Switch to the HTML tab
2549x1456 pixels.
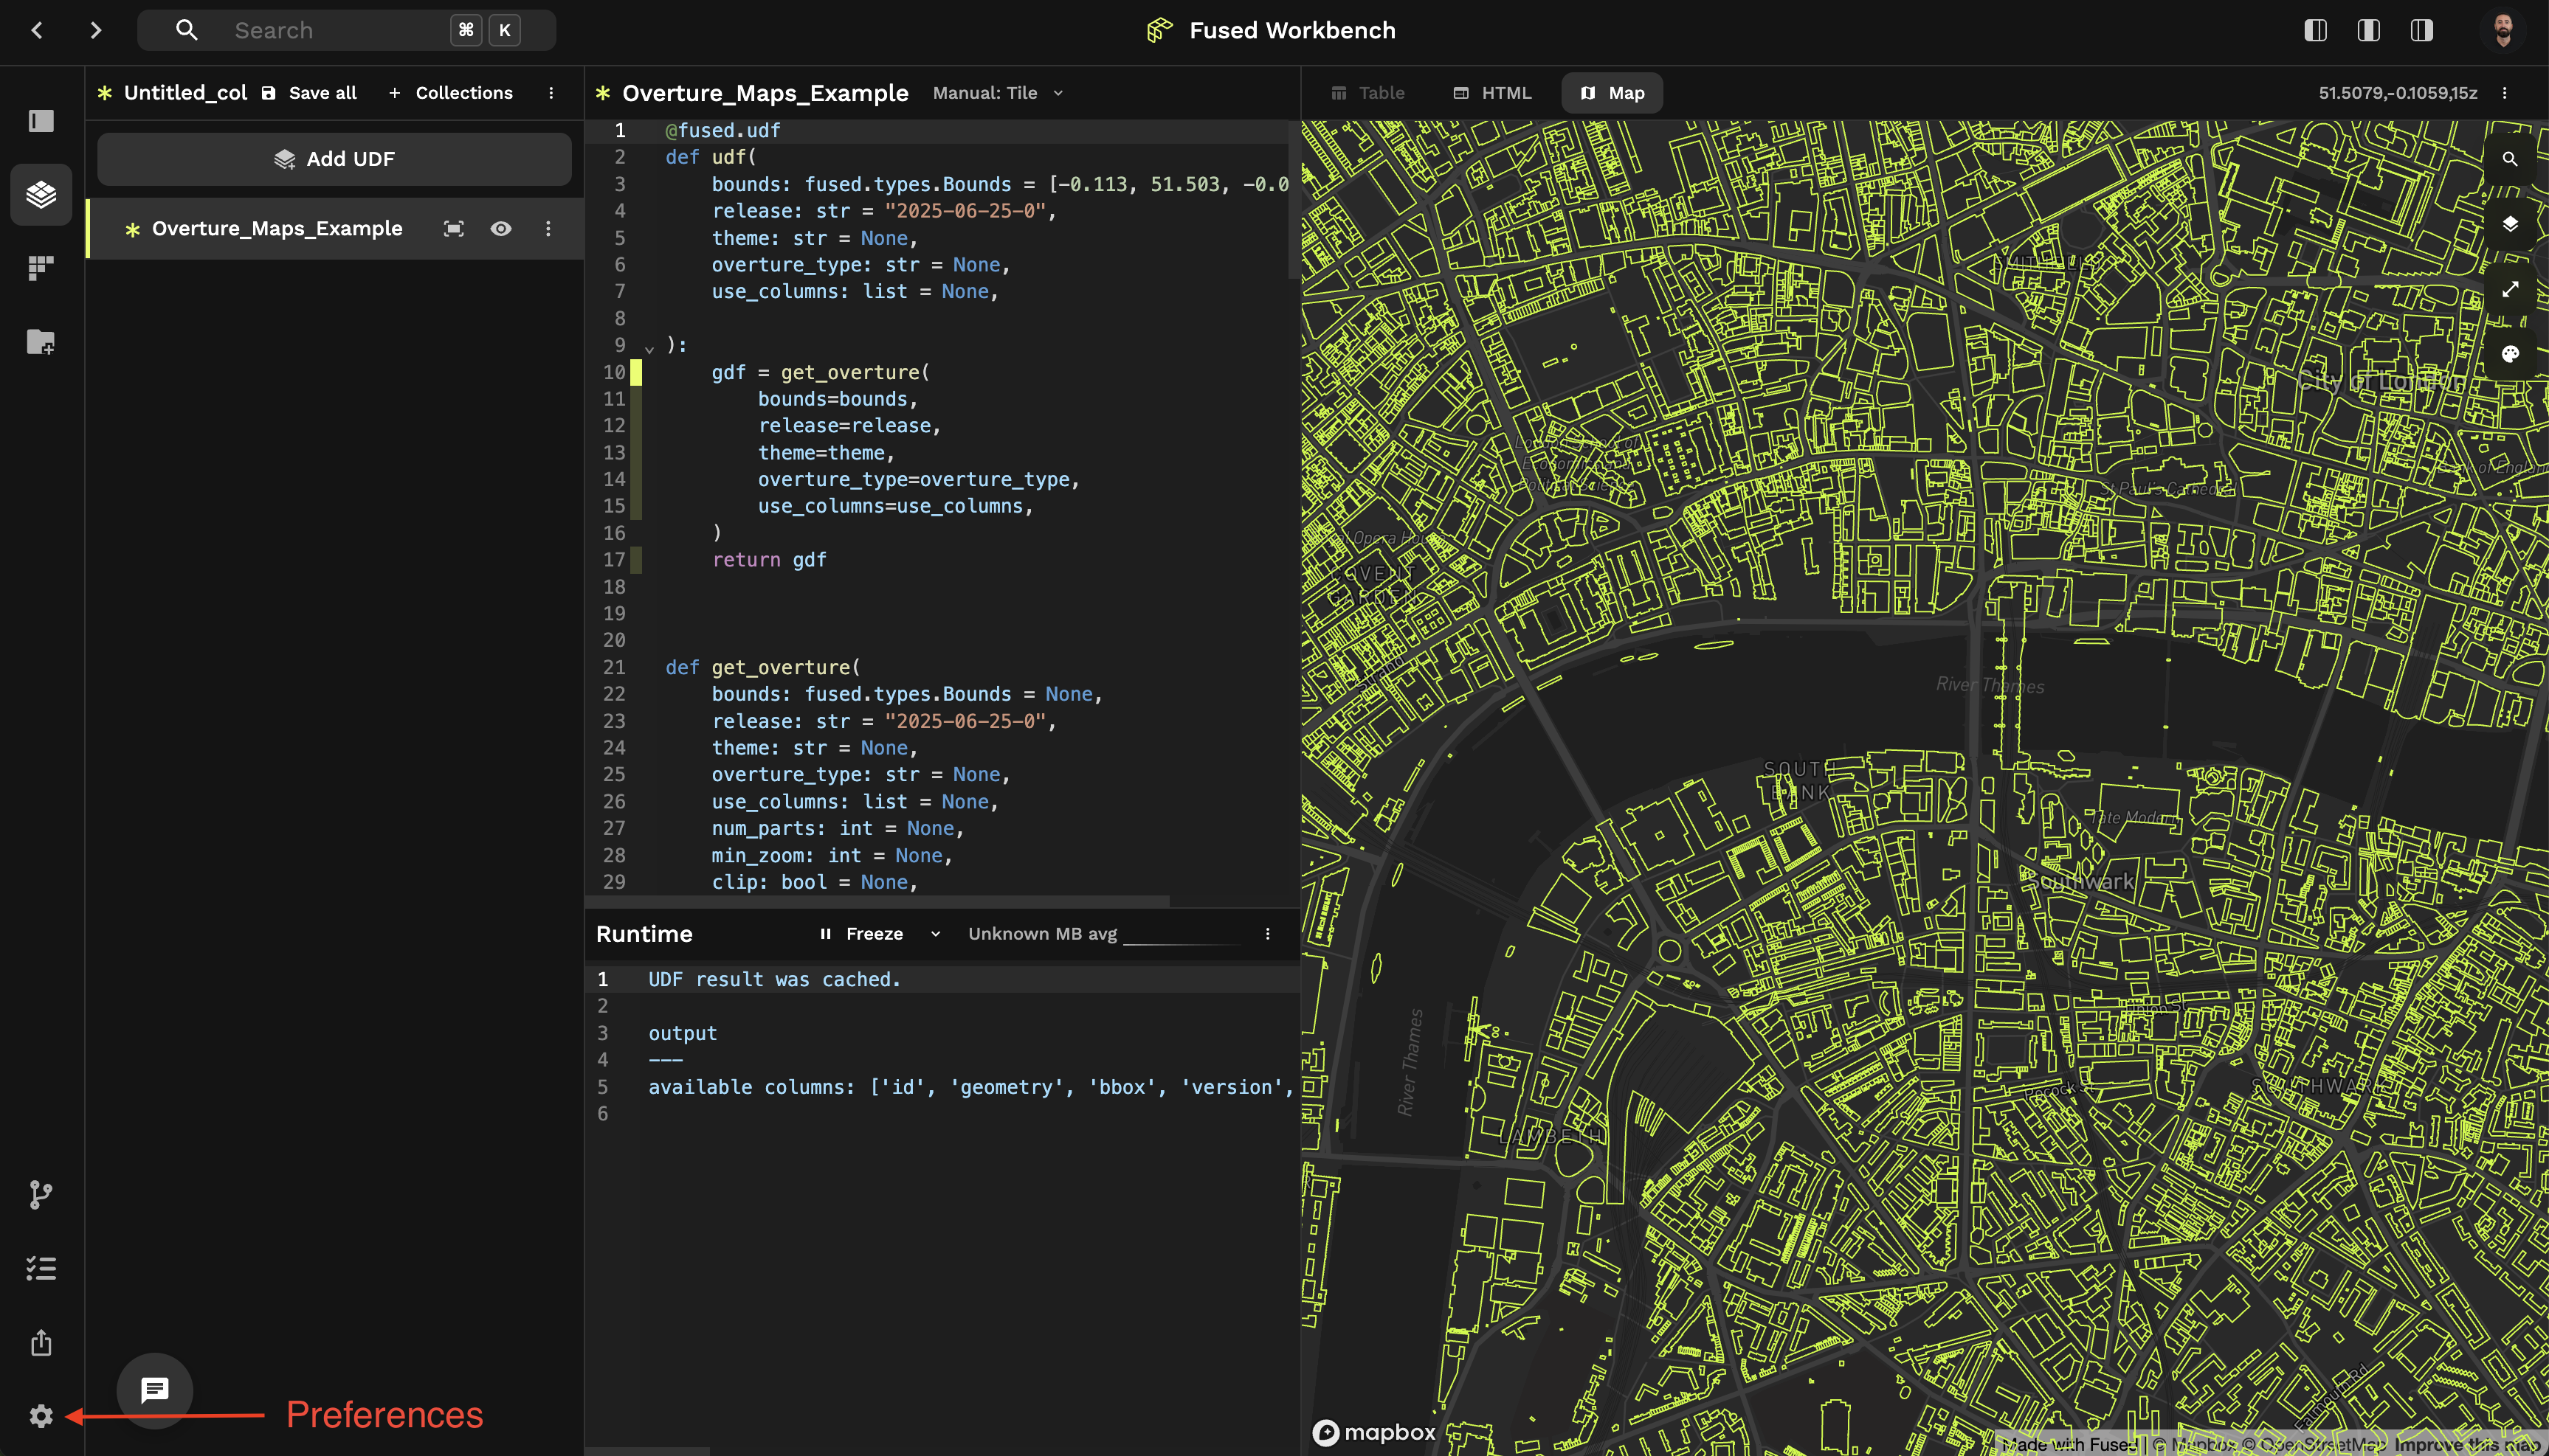[x=1491, y=93]
